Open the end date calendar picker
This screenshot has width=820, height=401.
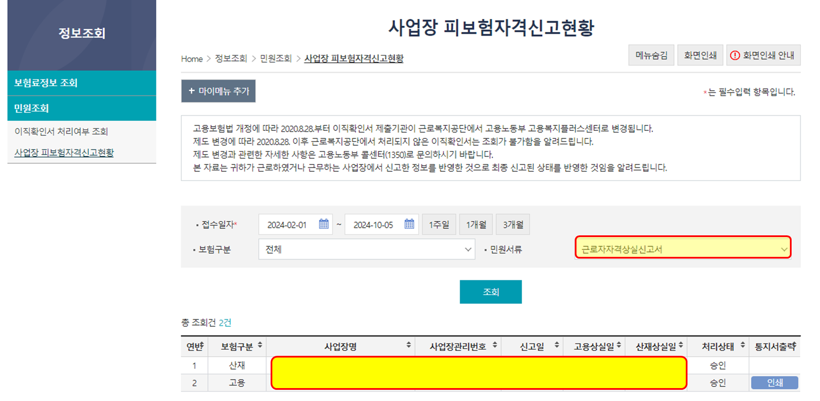pyautogui.click(x=409, y=224)
